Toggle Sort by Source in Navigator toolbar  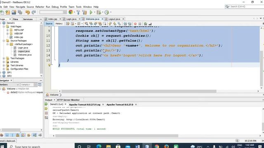[40, 135]
